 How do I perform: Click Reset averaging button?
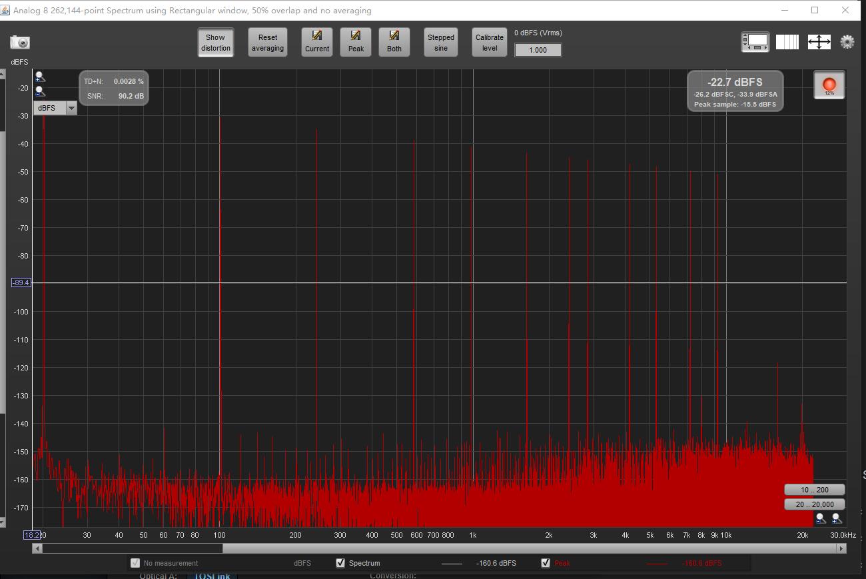tap(268, 43)
